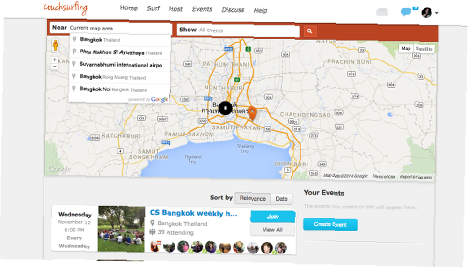Image resolution: width=468 pixels, height=268 pixels.
Task: Select Suvarnabhumi International airport suggestion
Action: point(120,65)
